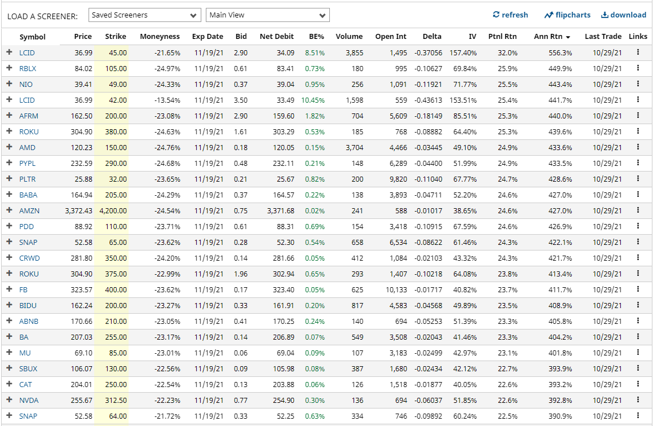Show the links menu in the NIO row
The height and width of the screenshot is (426, 653).
coord(638,84)
